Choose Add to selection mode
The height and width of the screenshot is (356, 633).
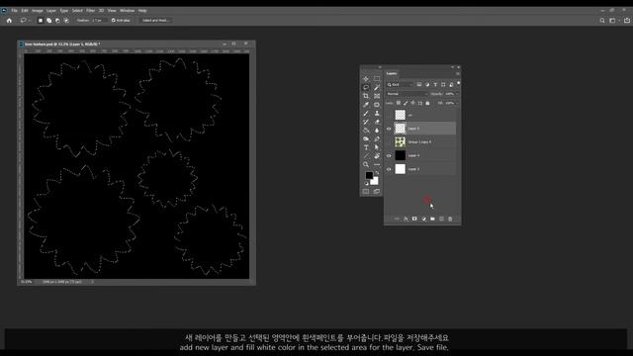pyautogui.click(x=48, y=20)
